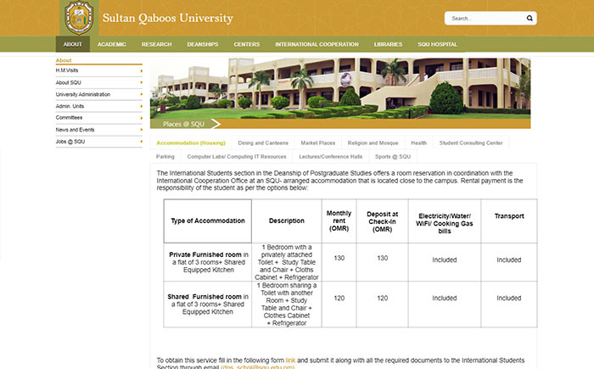Click the About sidebar heading
Screen dimensions: 594x369
pyautogui.click(x=64, y=60)
